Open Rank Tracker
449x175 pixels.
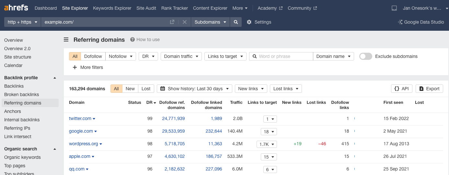pos(175,8)
